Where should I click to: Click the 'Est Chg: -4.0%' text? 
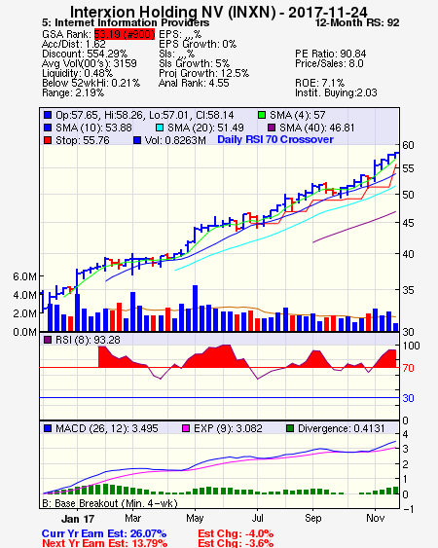[x=236, y=533]
